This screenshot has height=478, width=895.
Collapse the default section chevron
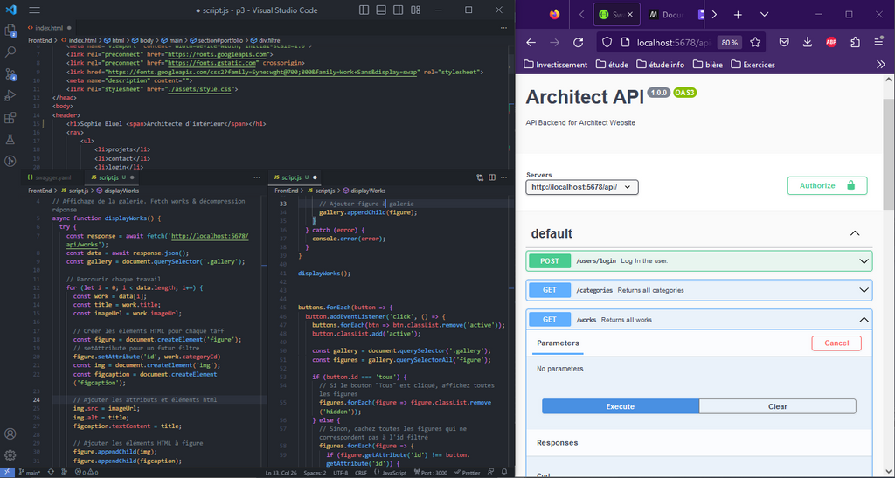pyautogui.click(x=855, y=233)
